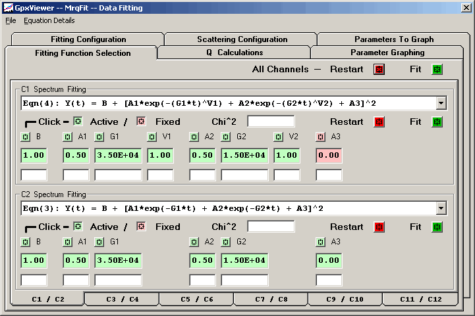Select the C11 / C12 channel tab
Viewport: 475px width, 316px height.
(420, 299)
